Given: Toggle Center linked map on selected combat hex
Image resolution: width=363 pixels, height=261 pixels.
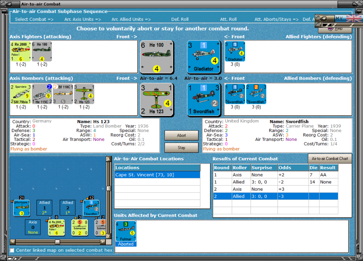Looking at the screenshot, I should [x=12, y=250].
